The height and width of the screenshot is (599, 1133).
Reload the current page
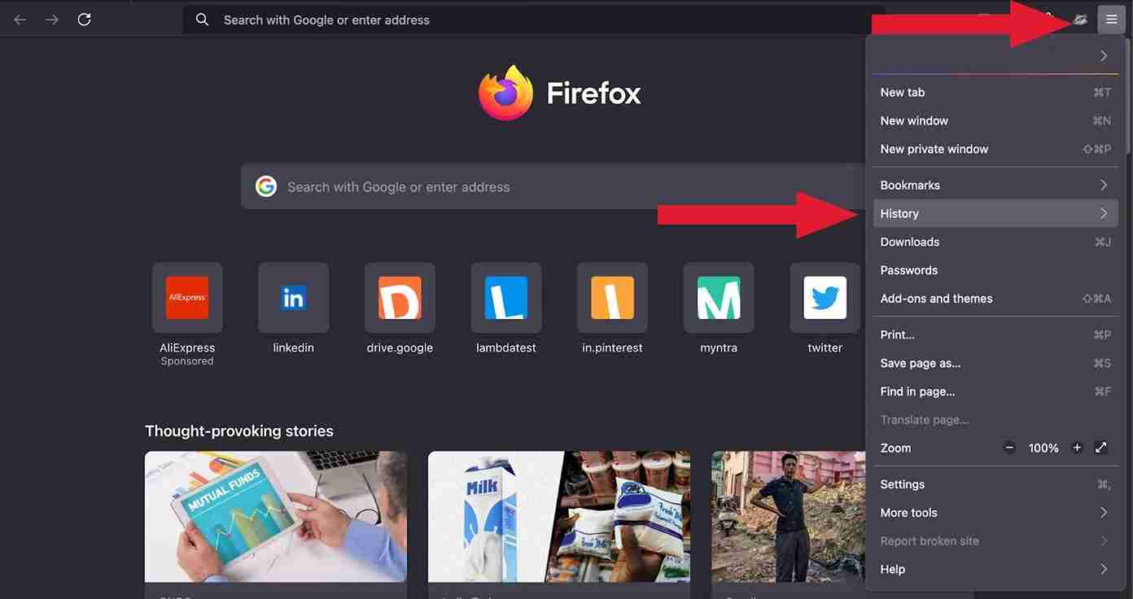coord(85,19)
